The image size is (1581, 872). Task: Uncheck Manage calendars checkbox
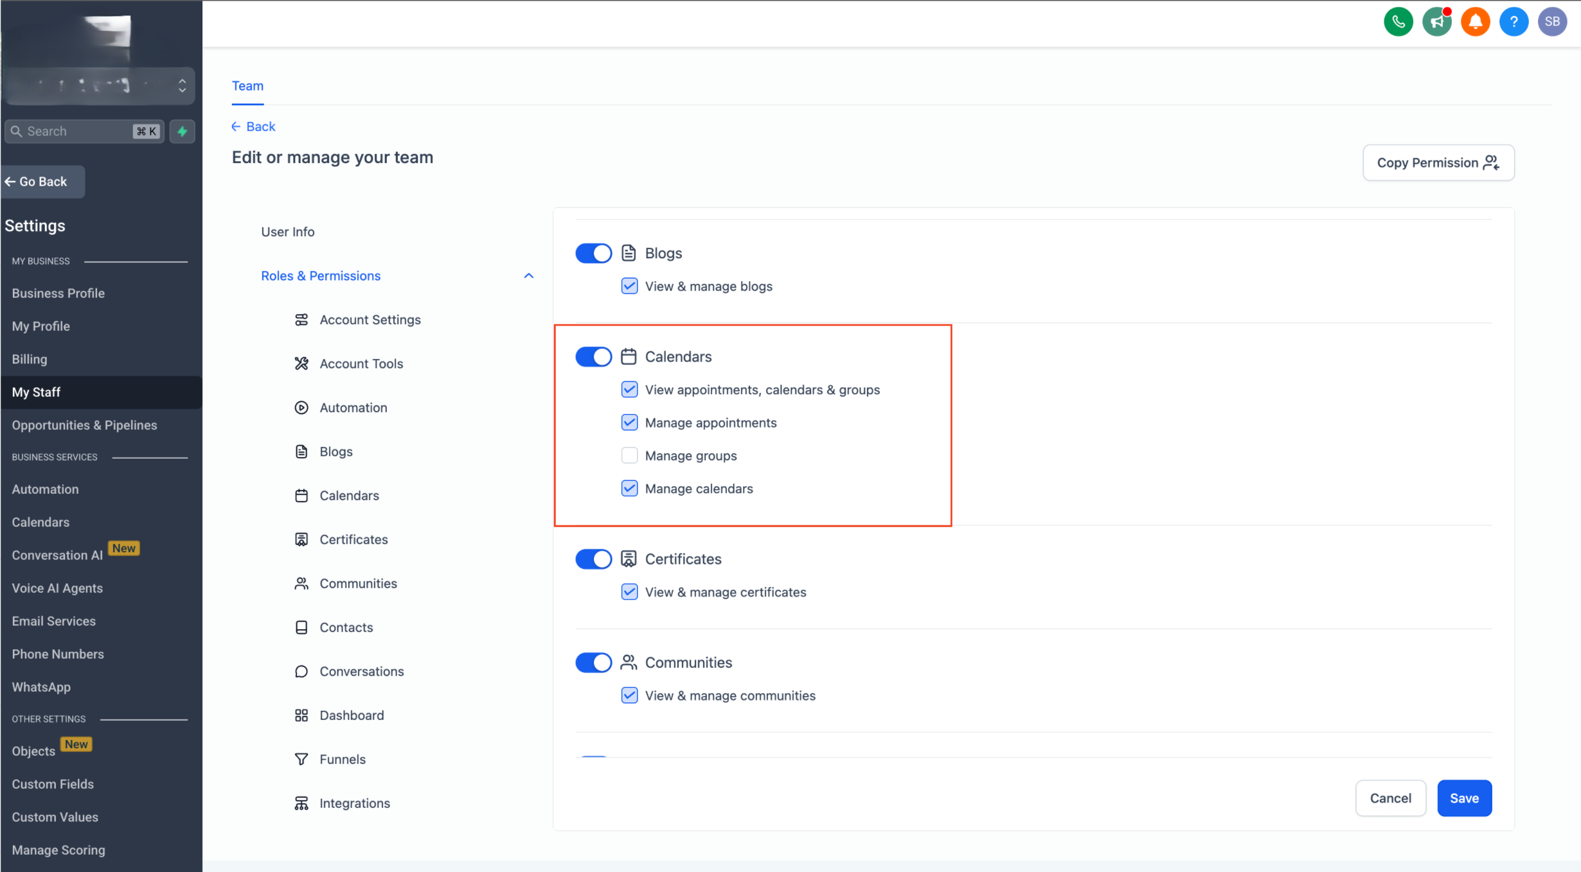pyautogui.click(x=629, y=488)
